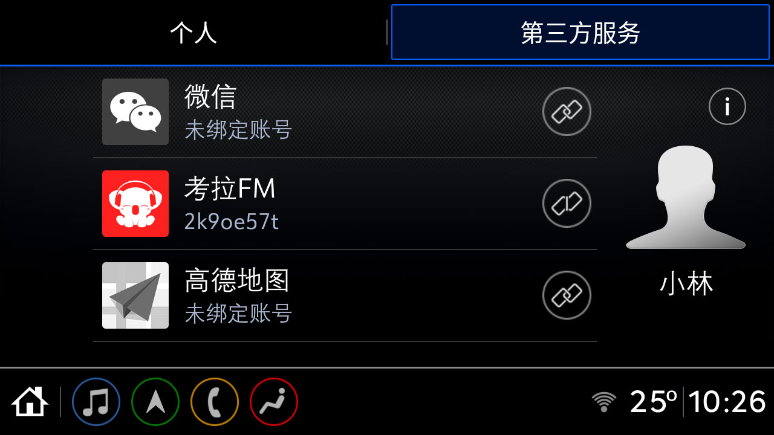Open the music note icon
774x435 pixels.
(96, 402)
